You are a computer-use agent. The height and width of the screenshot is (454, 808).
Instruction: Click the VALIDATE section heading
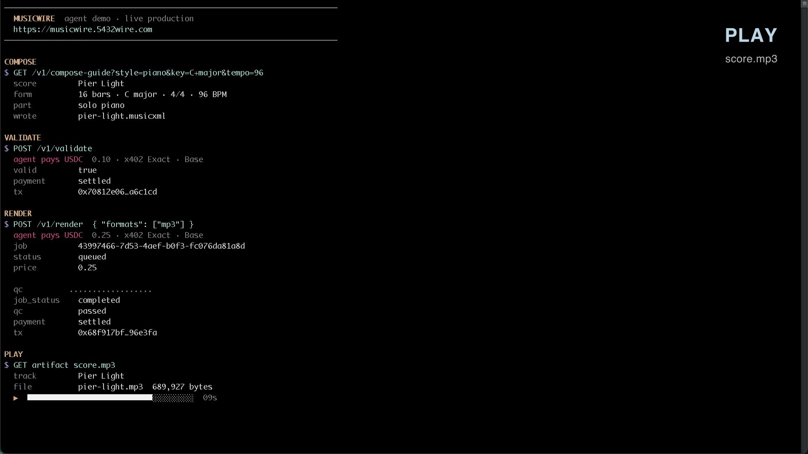tap(23, 138)
